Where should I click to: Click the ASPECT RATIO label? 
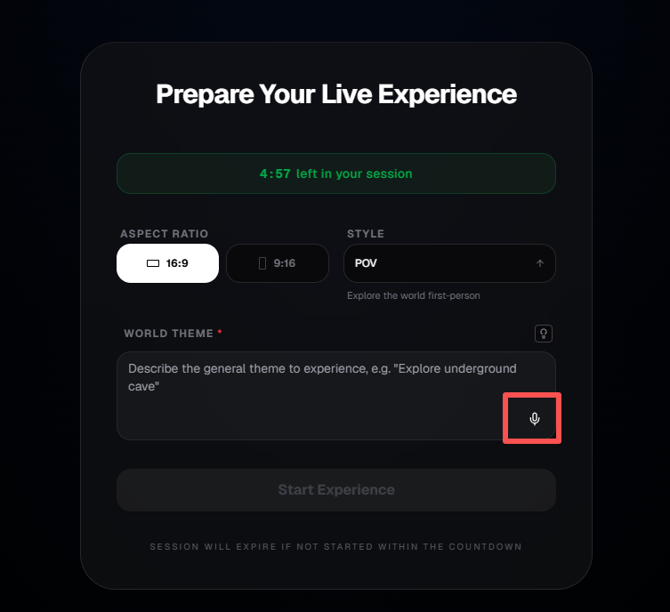(164, 234)
